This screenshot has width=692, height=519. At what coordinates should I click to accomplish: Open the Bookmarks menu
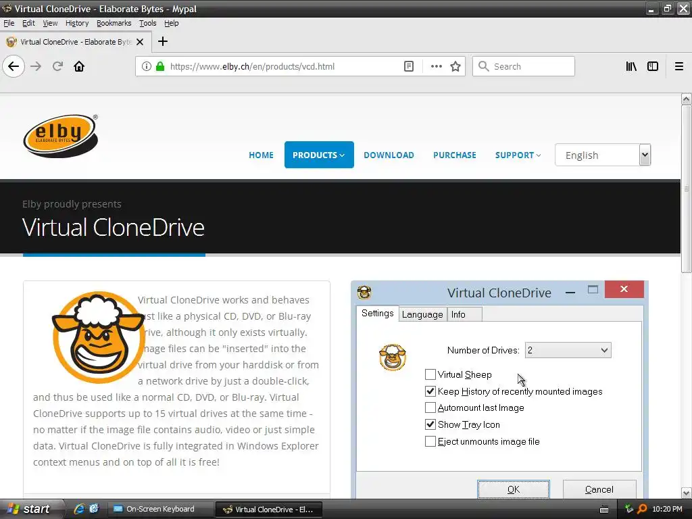pos(114,23)
